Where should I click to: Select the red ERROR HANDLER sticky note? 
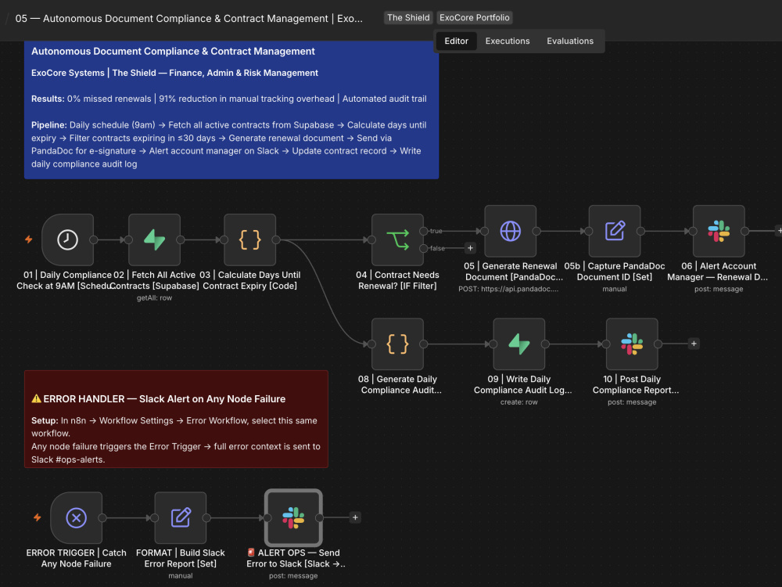click(x=176, y=420)
